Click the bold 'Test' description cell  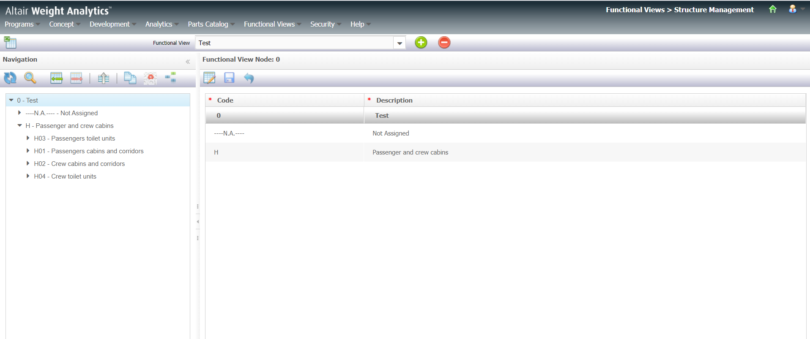point(585,115)
